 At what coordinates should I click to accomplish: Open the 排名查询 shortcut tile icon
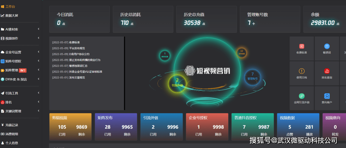[x=327, y=71]
